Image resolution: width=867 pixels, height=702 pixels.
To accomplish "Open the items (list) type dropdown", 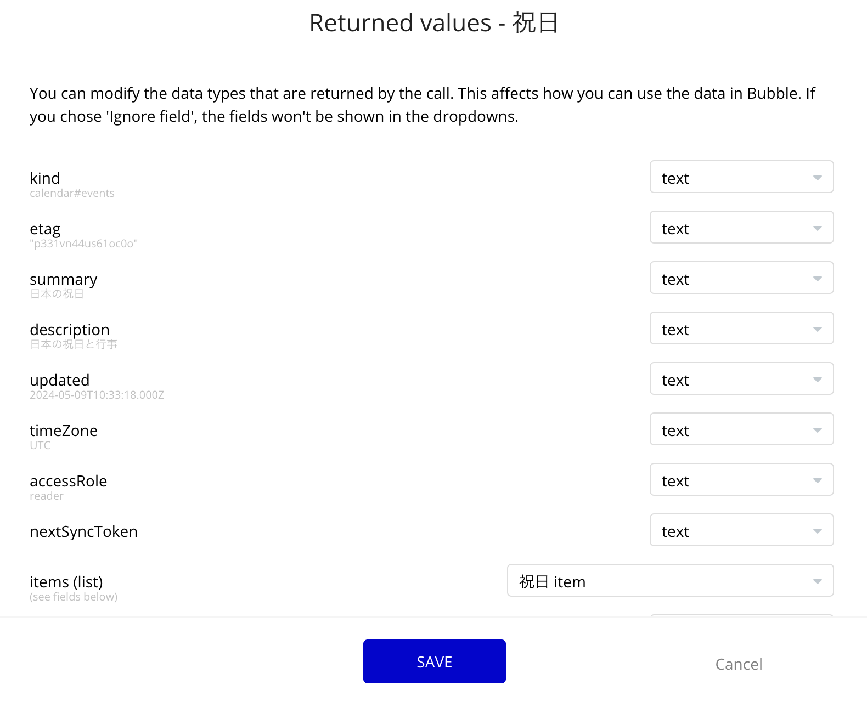I will click(669, 581).
